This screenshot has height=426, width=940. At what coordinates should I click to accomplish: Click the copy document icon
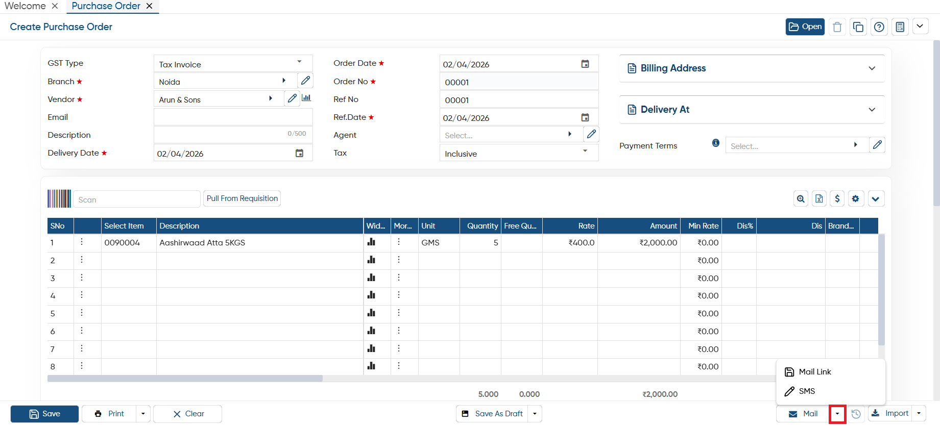[x=858, y=27]
